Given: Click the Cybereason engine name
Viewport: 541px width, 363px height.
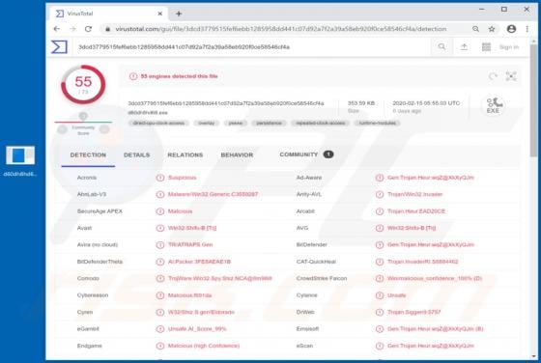Looking at the screenshot, I should [93, 295].
